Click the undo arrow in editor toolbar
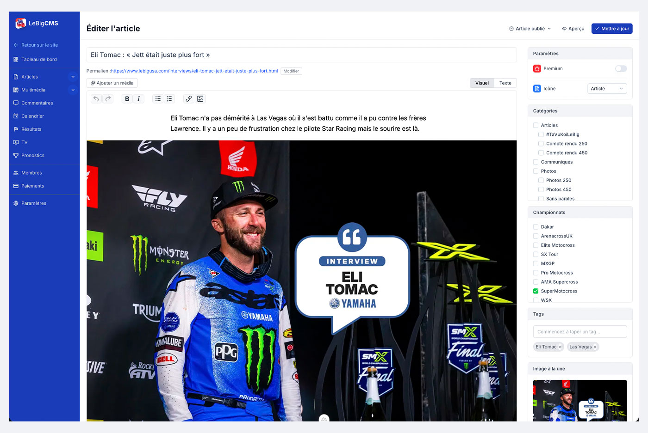Viewport: 648px width, 433px height. tap(96, 99)
